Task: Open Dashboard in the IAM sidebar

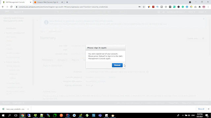Action: pos(11,28)
